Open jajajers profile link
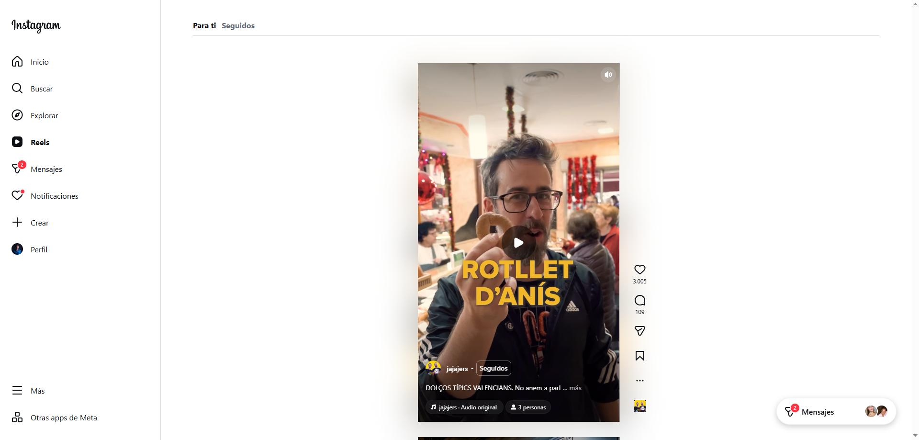Viewport: 919px width, 440px height. (457, 369)
